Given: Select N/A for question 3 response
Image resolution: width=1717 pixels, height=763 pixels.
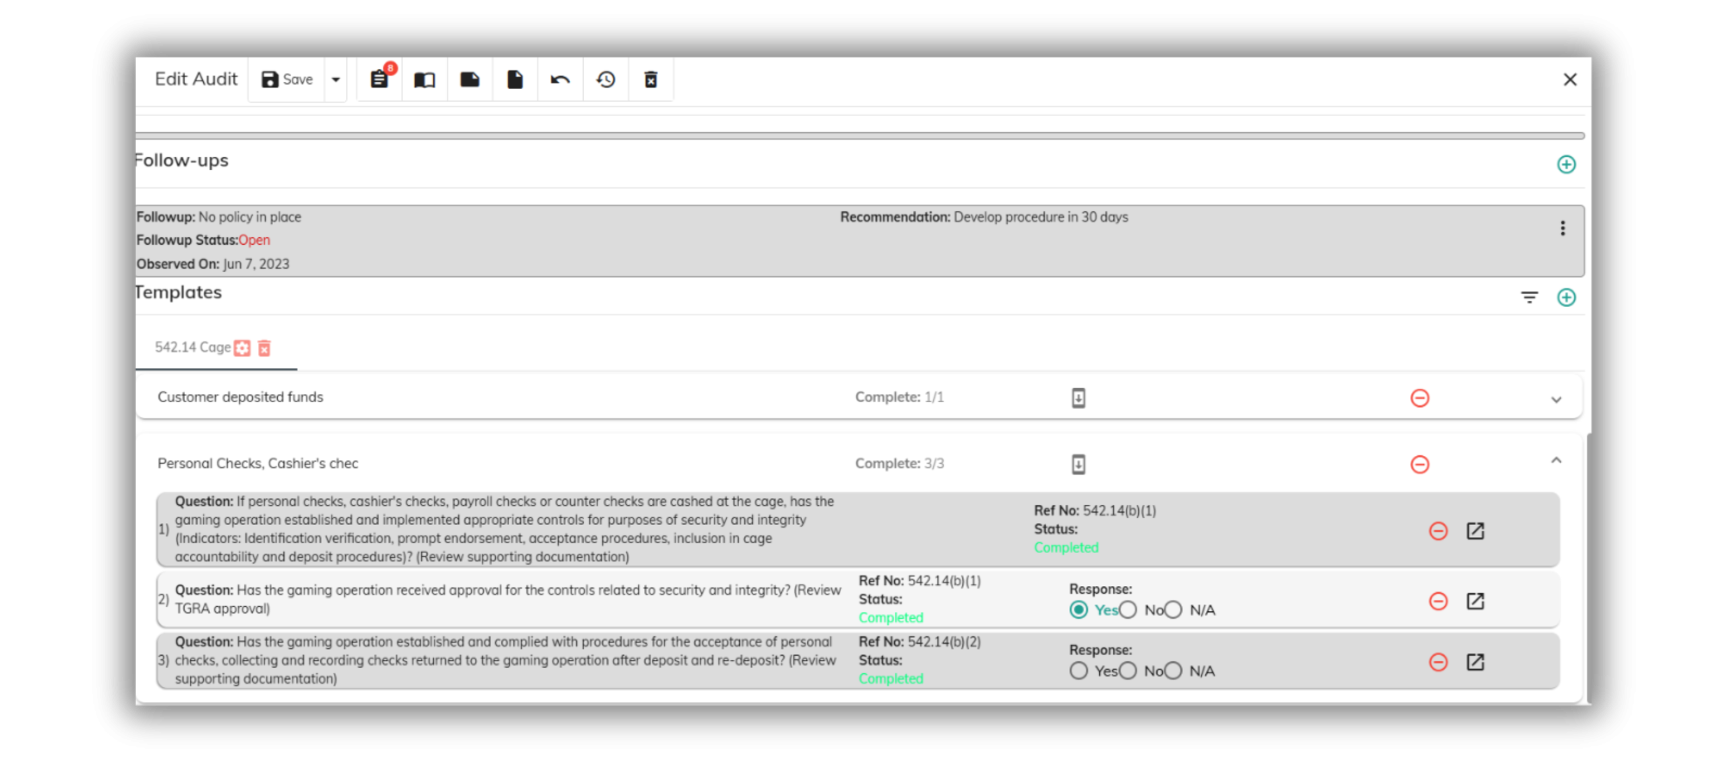Looking at the screenshot, I should point(1173,670).
